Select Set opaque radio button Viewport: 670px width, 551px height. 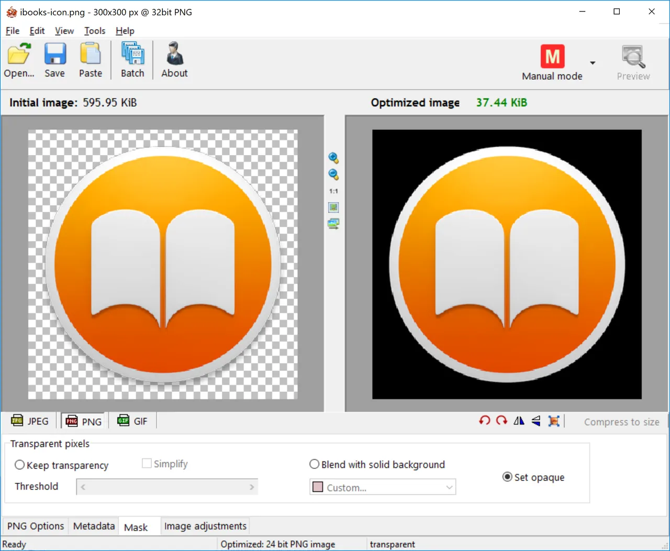click(x=507, y=477)
